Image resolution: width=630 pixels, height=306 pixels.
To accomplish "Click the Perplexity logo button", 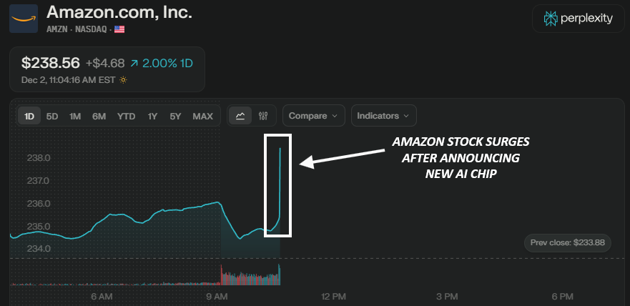I will coord(579,19).
